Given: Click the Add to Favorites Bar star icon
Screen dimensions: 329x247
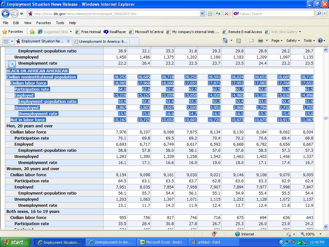Looking at the screenshot, I should click(x=32, y=32).
